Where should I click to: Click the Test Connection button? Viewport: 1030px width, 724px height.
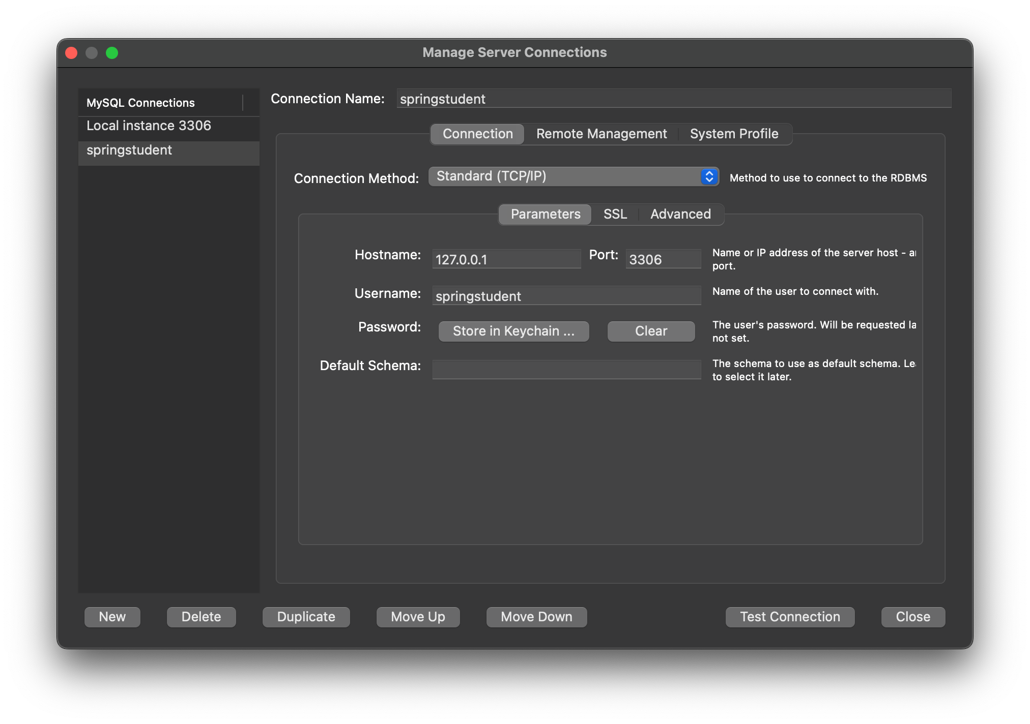789,617
